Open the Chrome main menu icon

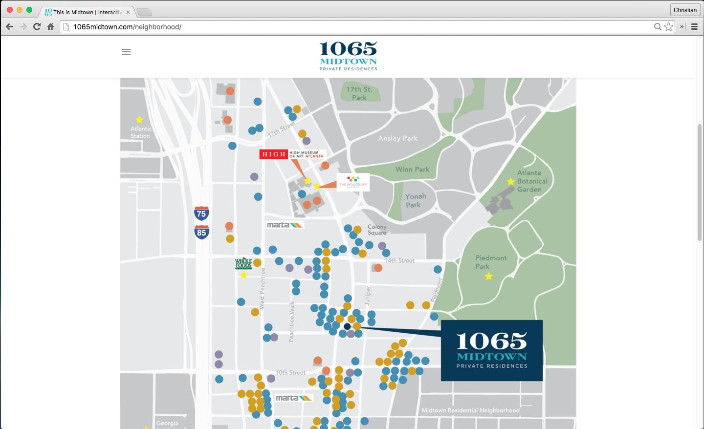point(694,27)
